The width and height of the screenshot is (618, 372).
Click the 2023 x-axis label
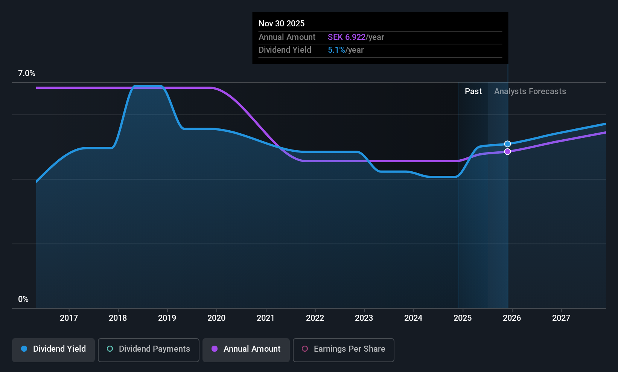(364, 318)
